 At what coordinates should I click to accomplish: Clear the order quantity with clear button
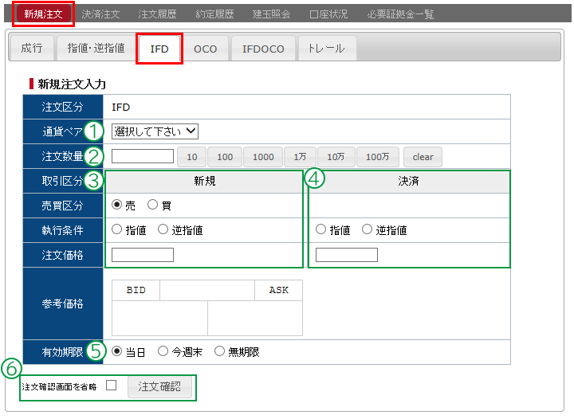(x=423, y=157)
